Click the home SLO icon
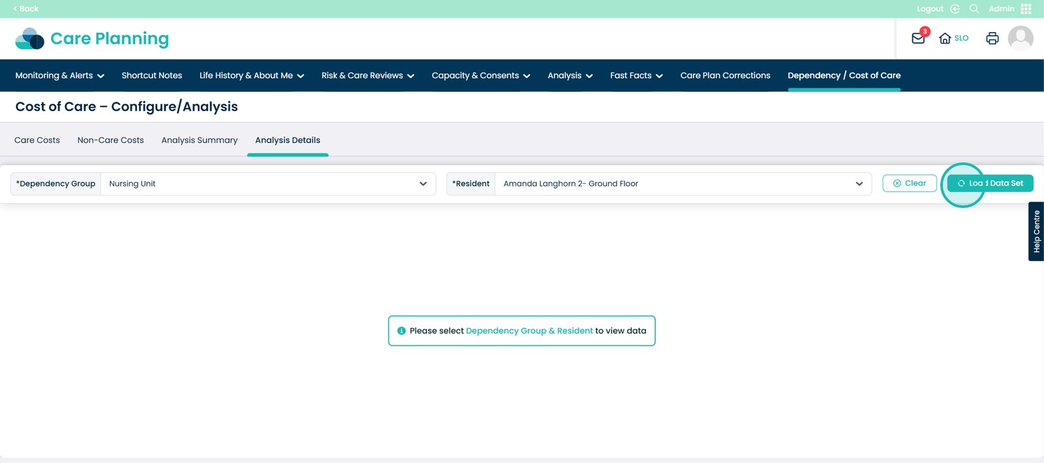 tap(953, 38)
